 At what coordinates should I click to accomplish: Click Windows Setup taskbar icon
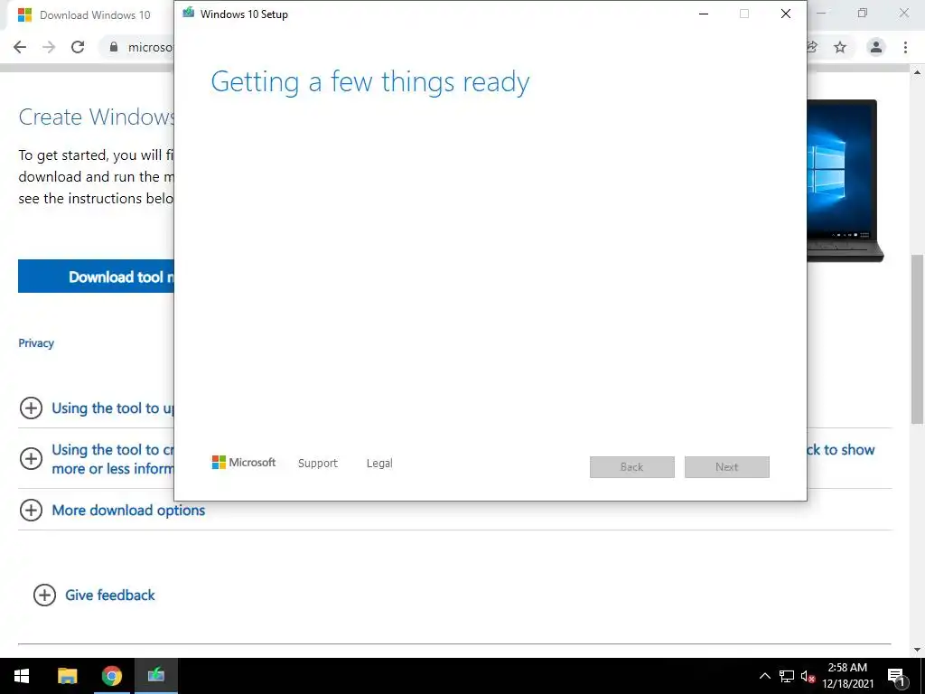click(155, 676)
